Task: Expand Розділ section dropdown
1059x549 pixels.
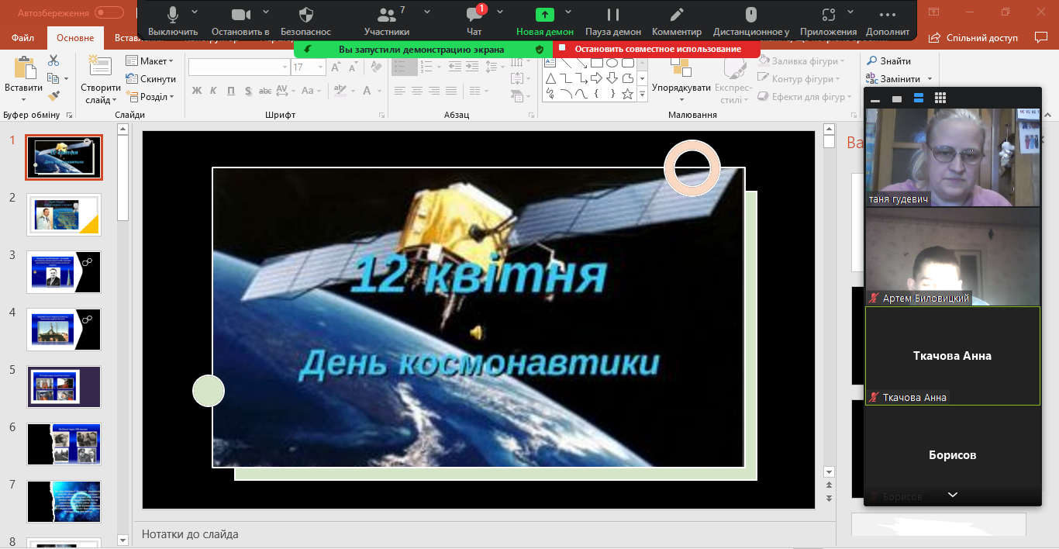Action: (150, 97)
